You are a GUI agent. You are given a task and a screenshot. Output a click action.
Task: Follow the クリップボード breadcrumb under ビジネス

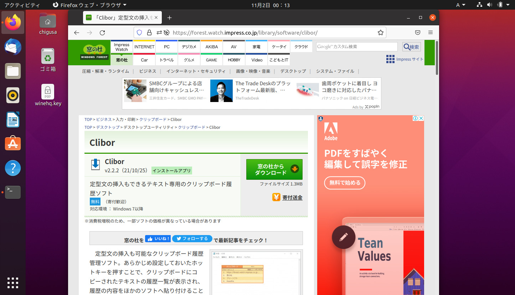[x=153, y=119]
